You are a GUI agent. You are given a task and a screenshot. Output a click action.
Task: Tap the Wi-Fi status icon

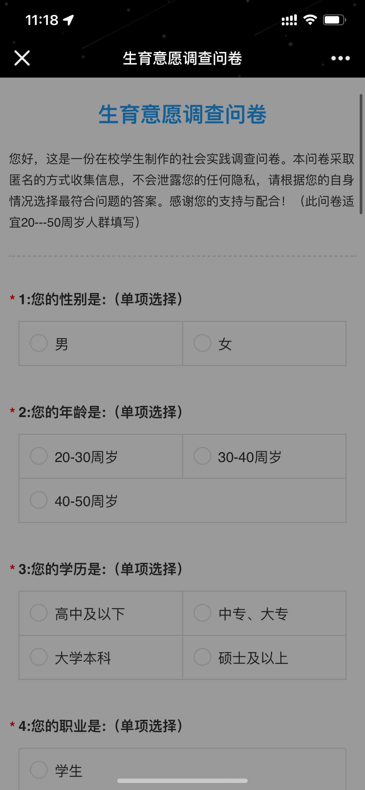click(x=310, y=20)
